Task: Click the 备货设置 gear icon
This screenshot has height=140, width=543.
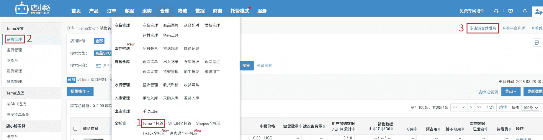Action: pos(480,92)
